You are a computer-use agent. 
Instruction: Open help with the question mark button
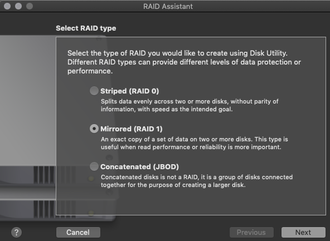point(16,233)
